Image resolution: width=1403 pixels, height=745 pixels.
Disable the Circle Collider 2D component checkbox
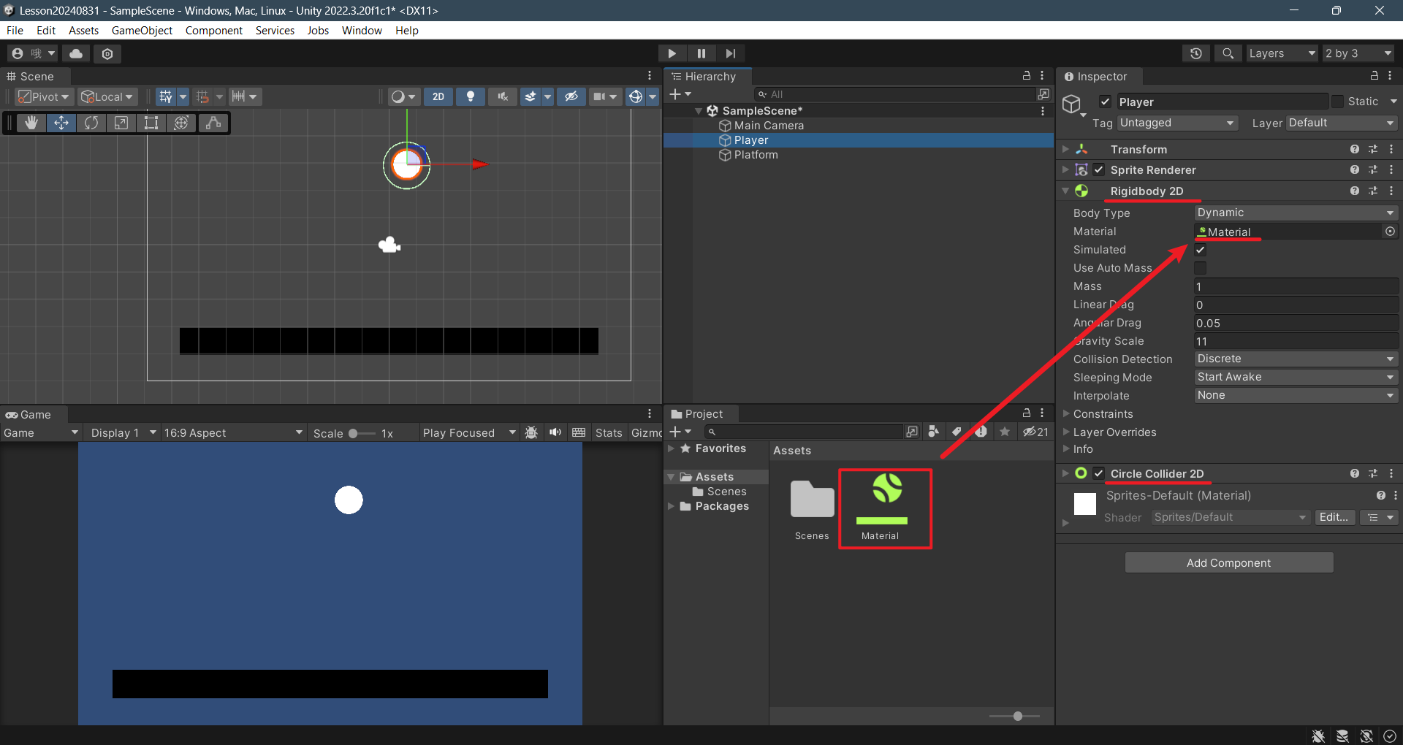pyautogui.click(x=1099, y=473)
